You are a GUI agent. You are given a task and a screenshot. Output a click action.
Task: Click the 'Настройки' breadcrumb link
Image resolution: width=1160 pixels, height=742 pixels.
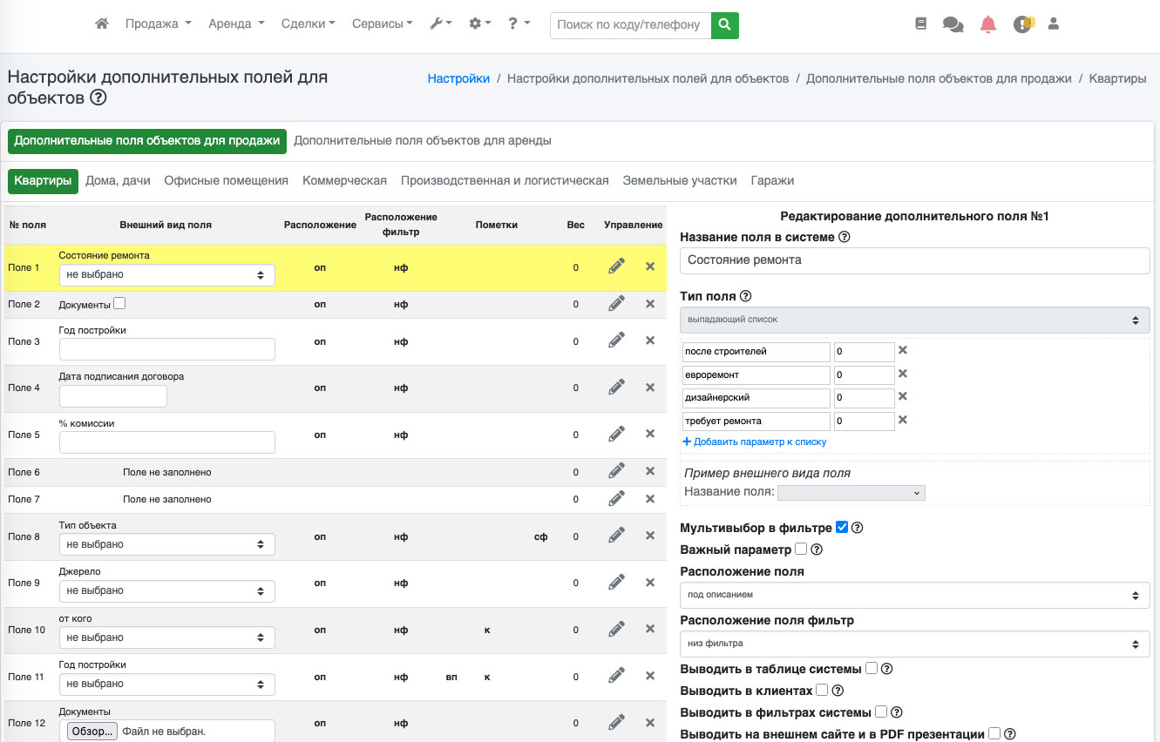pos(458,78)
